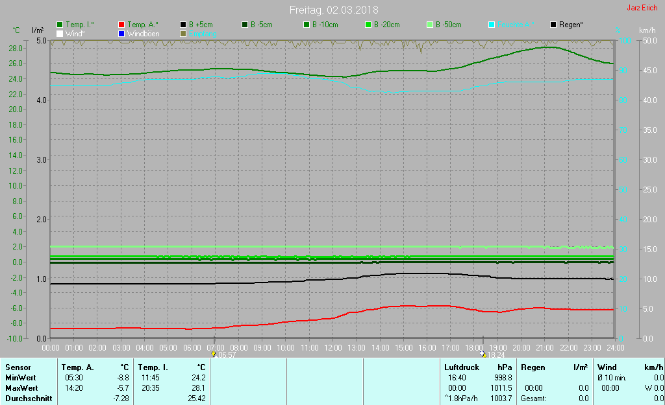Click the Sensor header in the table
Screen dimensions: 665x405
click(18, 367)
